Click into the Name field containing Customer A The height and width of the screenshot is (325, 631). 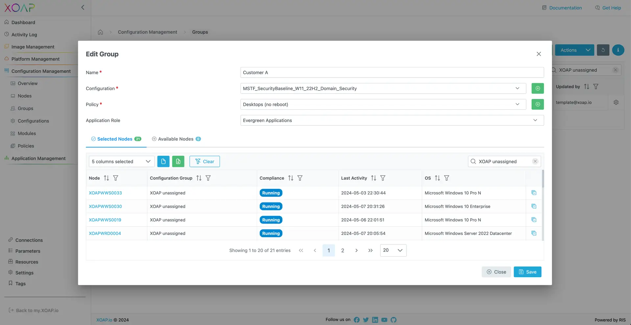click(392, 73)
